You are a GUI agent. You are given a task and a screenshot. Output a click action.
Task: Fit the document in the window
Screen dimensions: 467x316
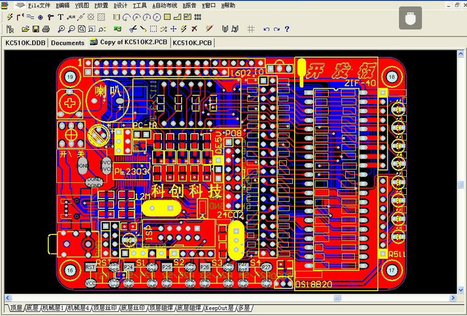click(81, 29)
